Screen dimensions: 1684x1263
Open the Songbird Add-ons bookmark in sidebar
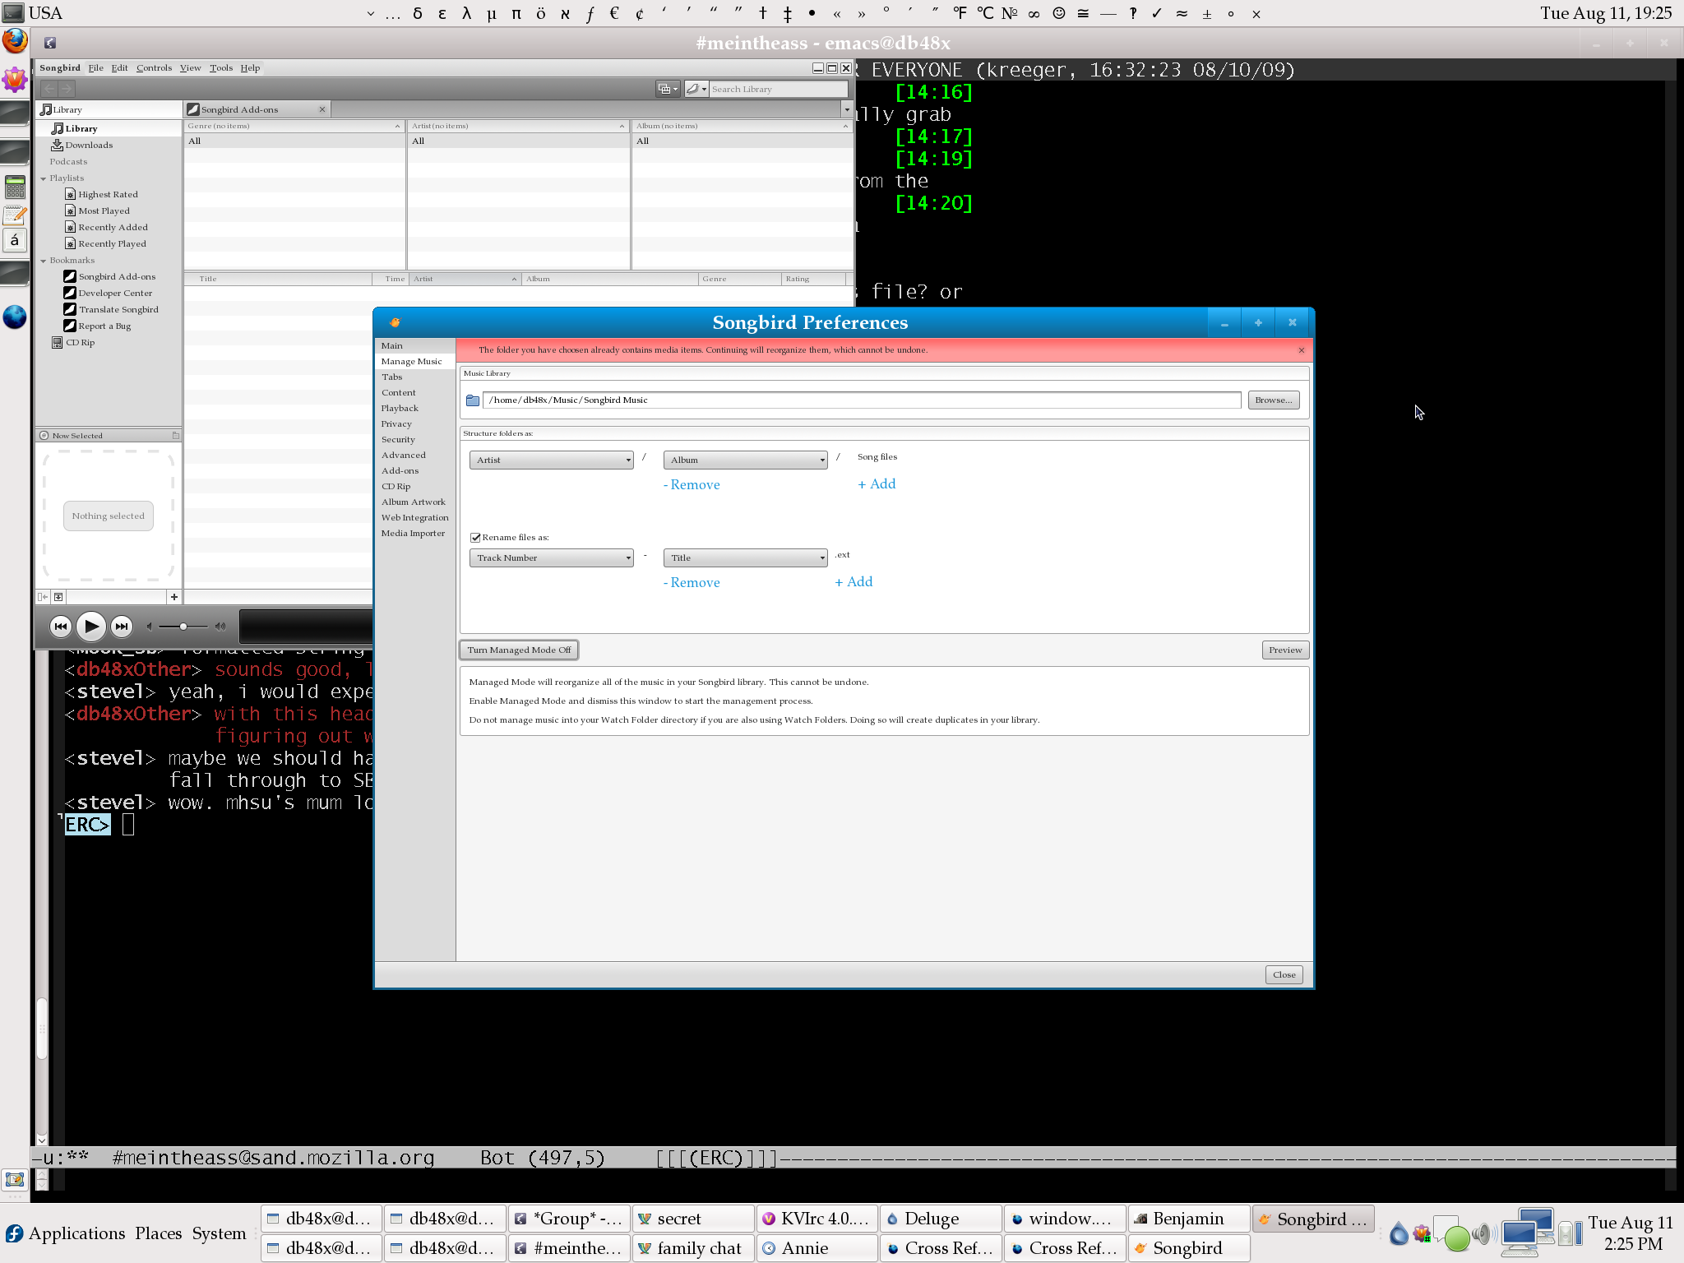tap(110, 276)
